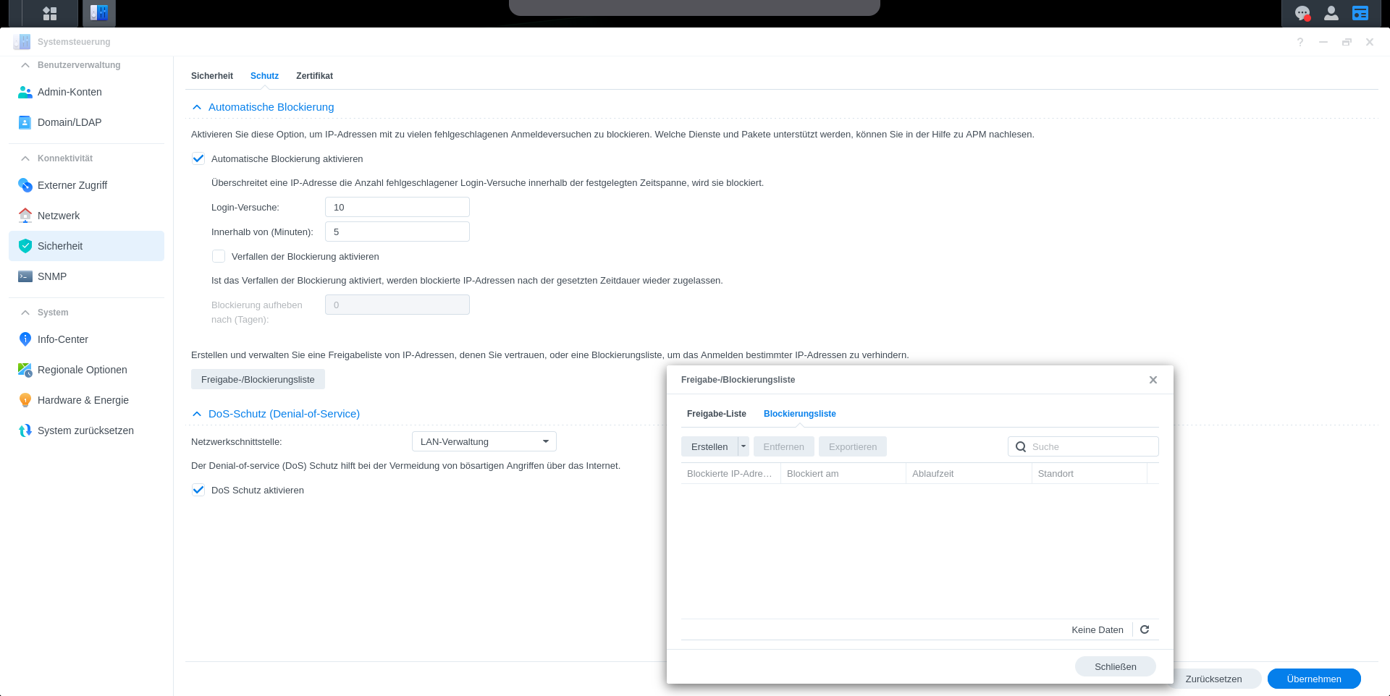Open Externer Zugriff in the sidebar

(x=72, y=185)
